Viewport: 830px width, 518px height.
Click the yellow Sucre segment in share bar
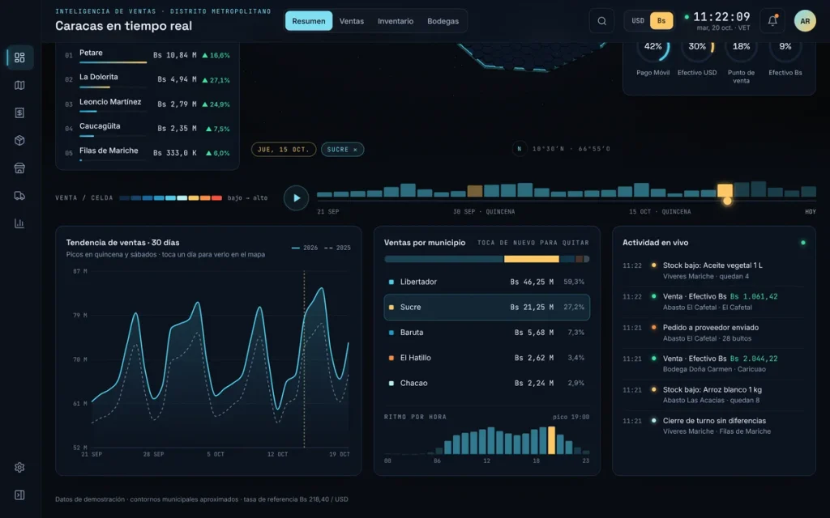(x=532, y=259)
